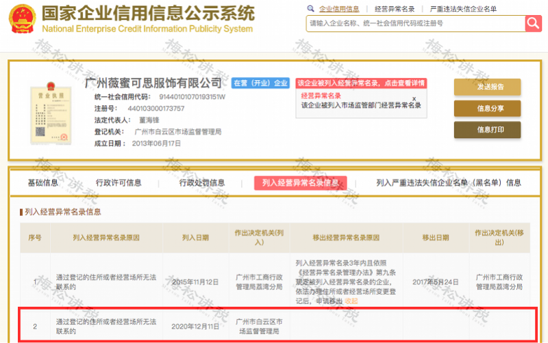Click the registration number 440103000173757
This screenshot has width=548, height=343.
coord(156,109)
